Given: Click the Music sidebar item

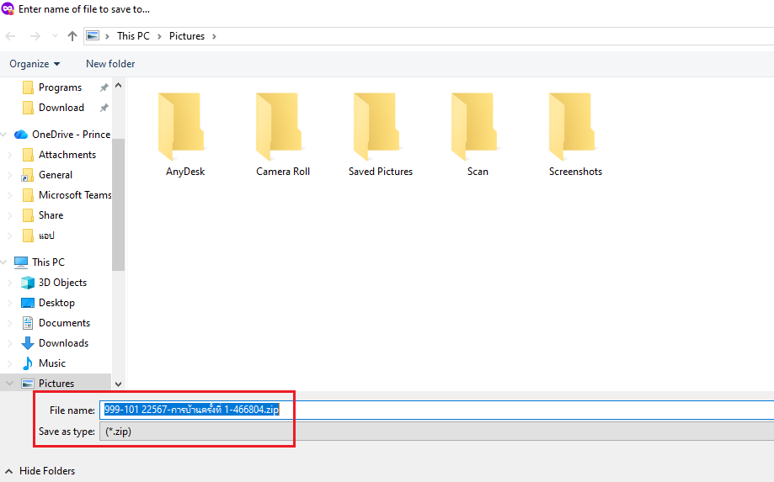Looking at the screenshot, I should [x=52, y=363].
